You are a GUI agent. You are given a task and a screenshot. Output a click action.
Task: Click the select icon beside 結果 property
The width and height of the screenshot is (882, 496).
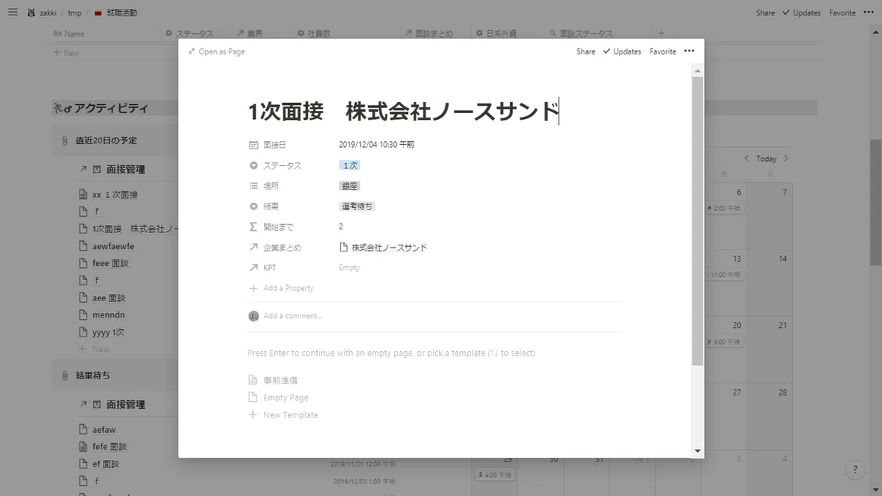[254, 206]
